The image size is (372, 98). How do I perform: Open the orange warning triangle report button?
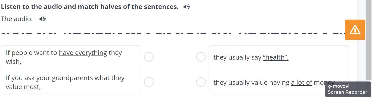355,30
